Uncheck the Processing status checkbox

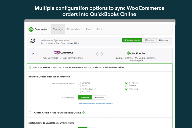coord(127,89)
